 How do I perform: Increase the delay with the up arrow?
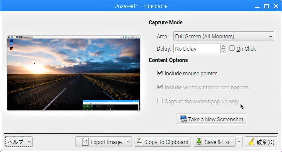(x=224, y=46)
